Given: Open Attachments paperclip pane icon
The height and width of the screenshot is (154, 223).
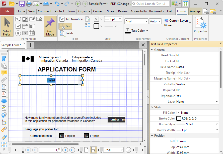Looking at the screenshot, I should click(4, 80).
